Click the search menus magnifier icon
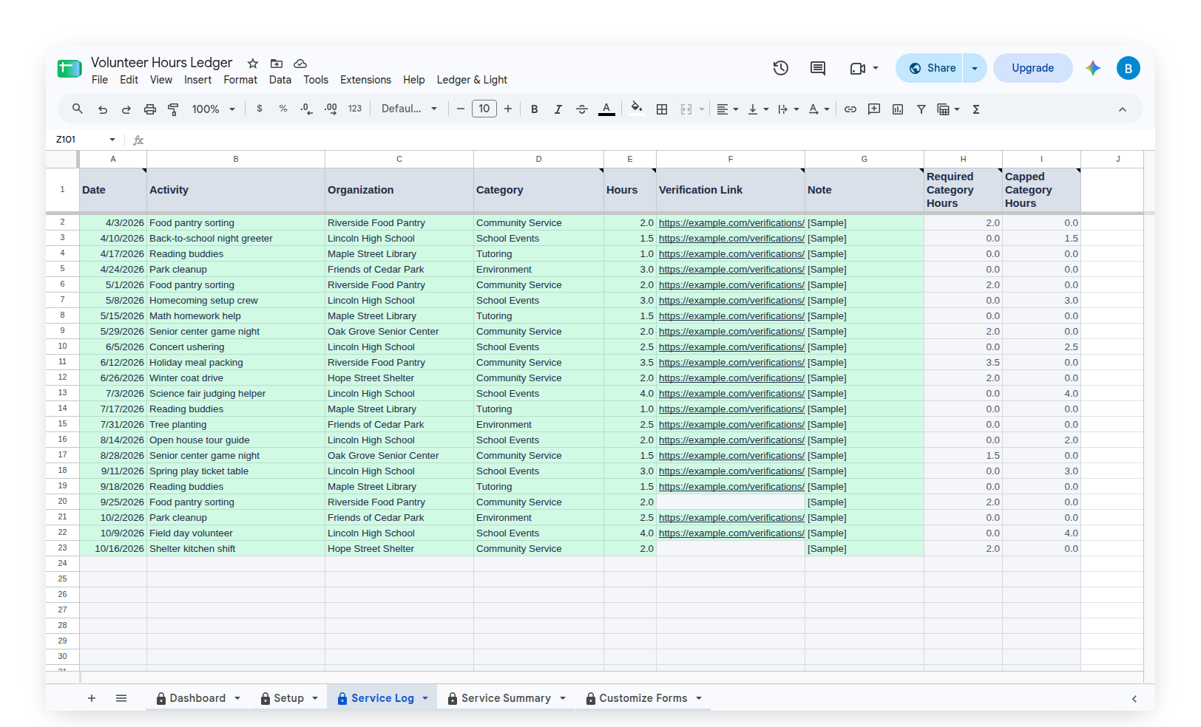The height and width of the screenshot is (727, 1201). pyautogui.click(x=77, y=109)
